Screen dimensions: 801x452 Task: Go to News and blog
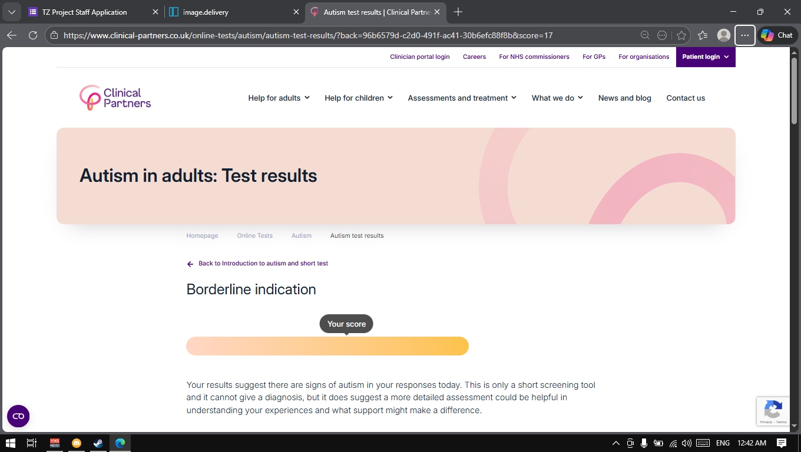click(x=624, y=98)
